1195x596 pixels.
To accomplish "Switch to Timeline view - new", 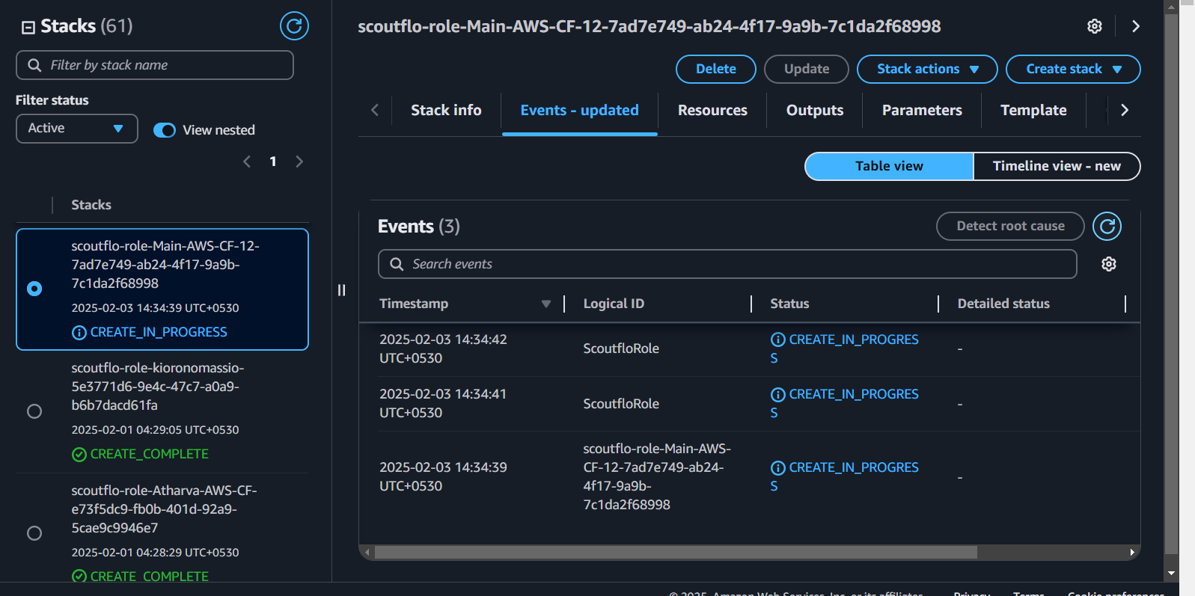I will point(1056,166).
